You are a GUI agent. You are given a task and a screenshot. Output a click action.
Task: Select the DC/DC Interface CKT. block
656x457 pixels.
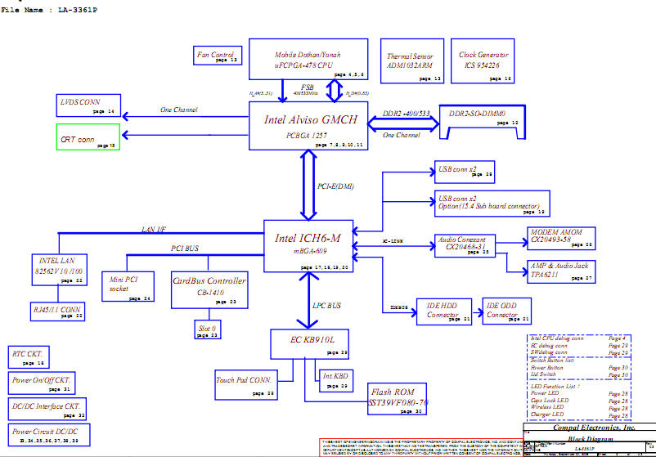47,409
